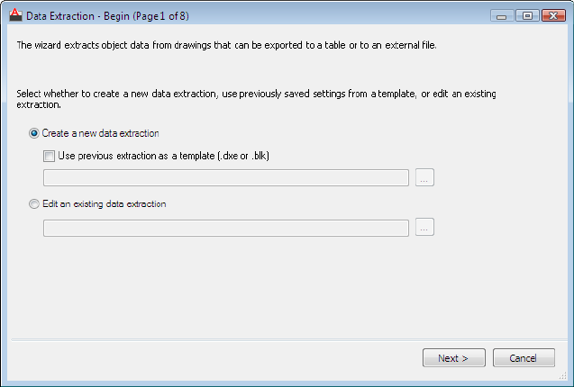Click the 'Use previous extraction as a template' label
This screenshot has height=387, width=574.
[163, 156]
